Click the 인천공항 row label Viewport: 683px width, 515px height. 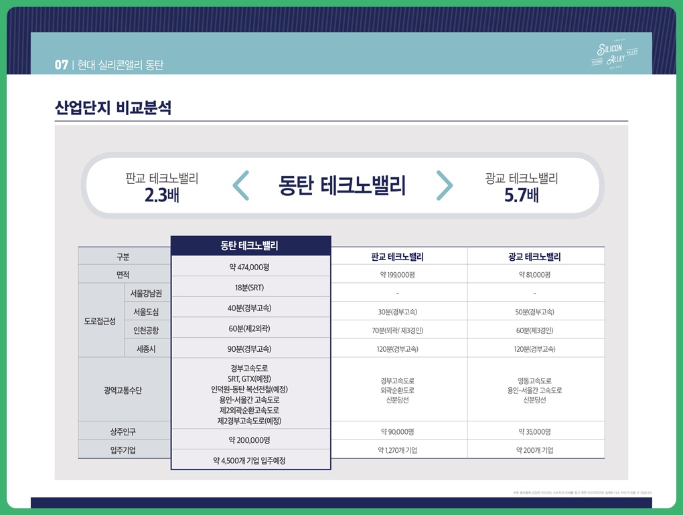(147, 330)
